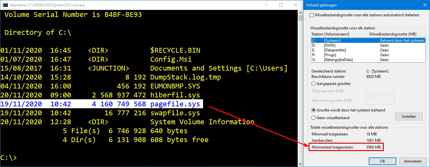Confirm with the OK button
The width and height of the screenshot is (430, 167).
coord(382,161)
